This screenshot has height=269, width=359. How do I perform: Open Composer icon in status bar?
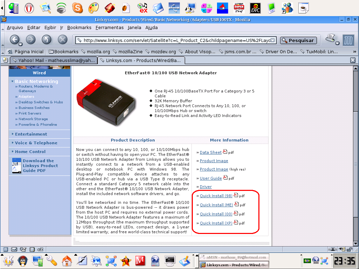click(32, 249)
